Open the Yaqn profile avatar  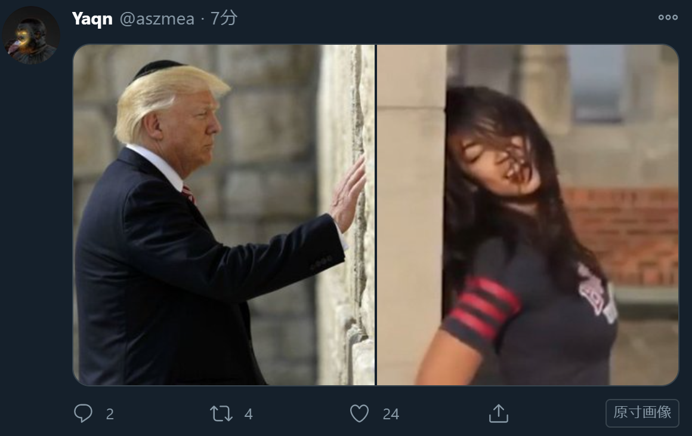(31, 35)
